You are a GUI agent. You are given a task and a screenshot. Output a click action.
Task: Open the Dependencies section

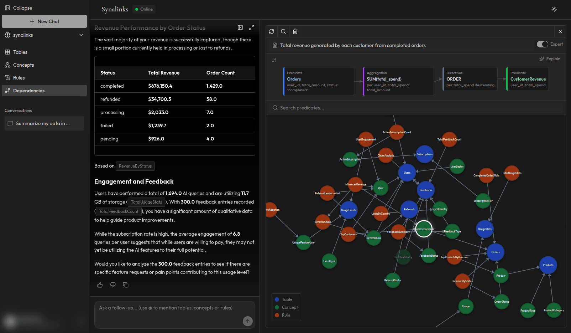click(29, 90)
